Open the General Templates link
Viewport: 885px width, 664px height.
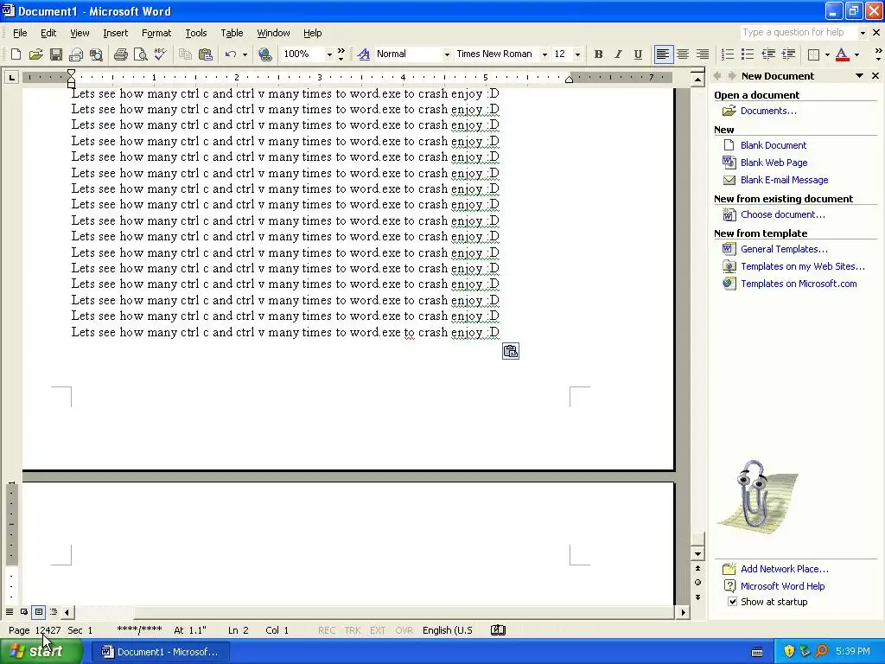point(784,249)
